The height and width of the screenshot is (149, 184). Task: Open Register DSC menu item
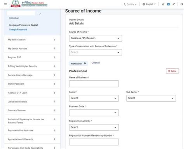coord(32,57)
